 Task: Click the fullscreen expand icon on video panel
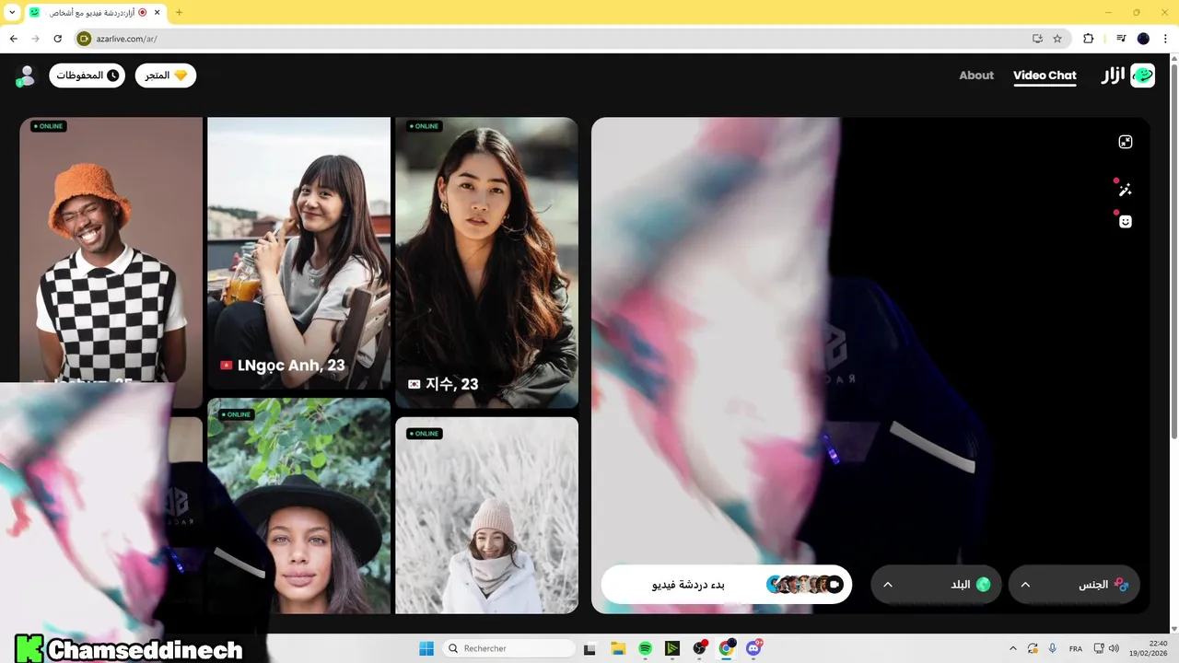[1125, 142]
